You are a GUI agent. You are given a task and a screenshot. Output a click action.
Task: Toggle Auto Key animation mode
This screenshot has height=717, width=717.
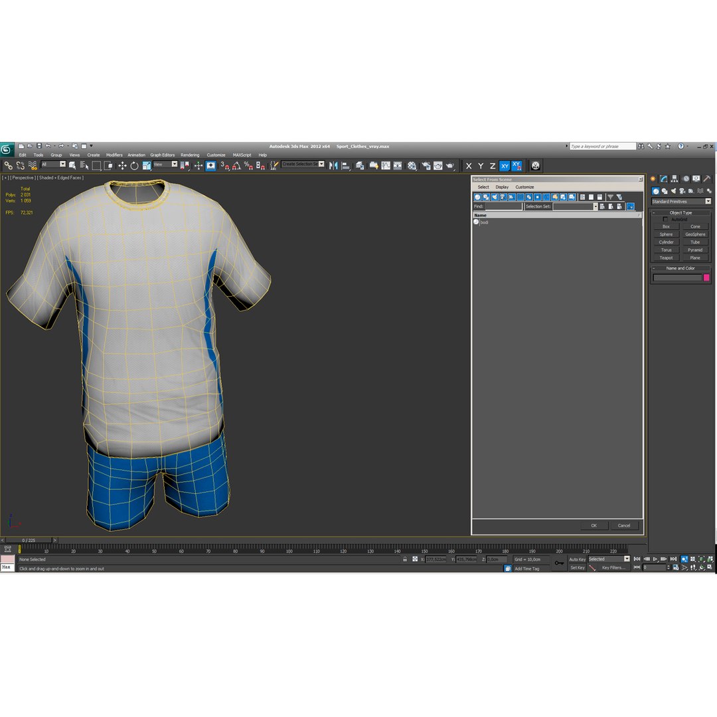click(x=577, y=559)
